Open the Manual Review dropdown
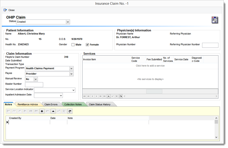This screenshot has width=228, height=148. [36, 79]
